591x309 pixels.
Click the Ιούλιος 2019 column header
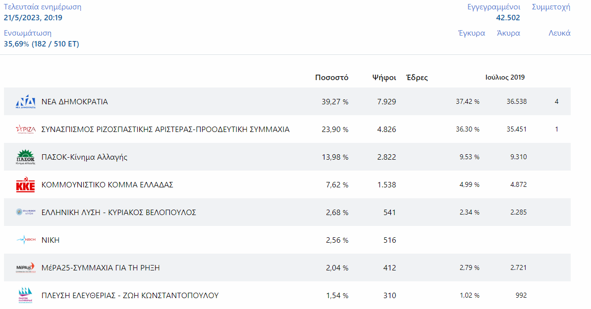tap(505, 78)
